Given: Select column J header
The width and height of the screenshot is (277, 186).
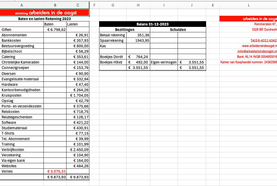Looking at the screenshot, I should coord(192,5).
